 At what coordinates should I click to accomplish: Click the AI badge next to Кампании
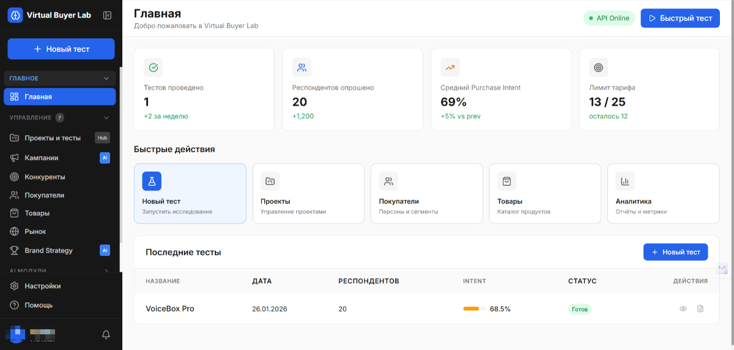click(x=105, y=158)
